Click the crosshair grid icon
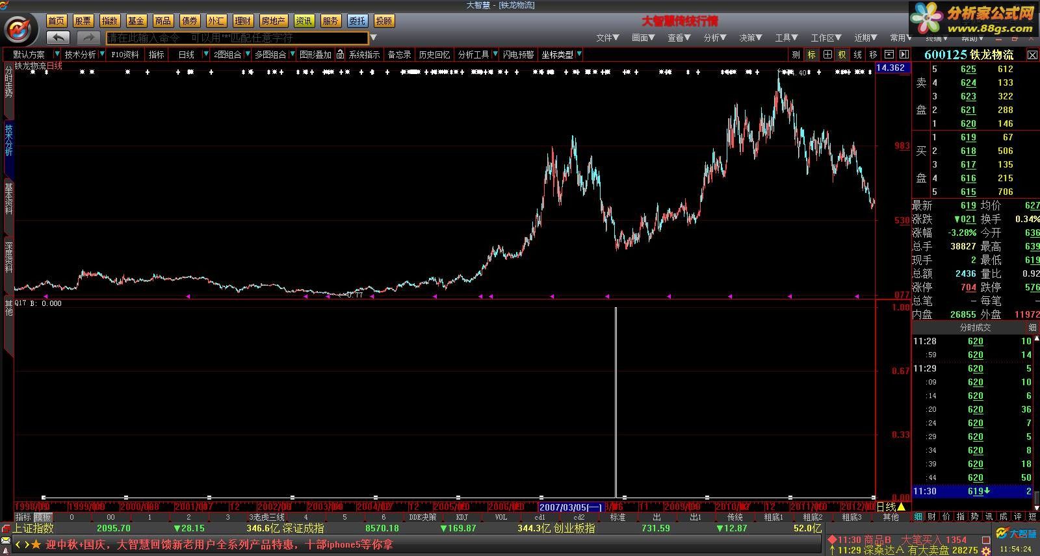1040x556 pixels. pos(827,55)
